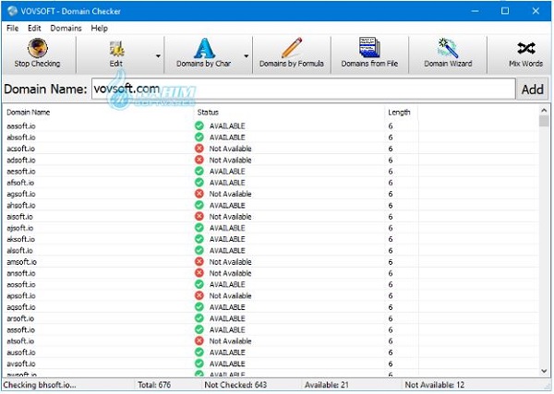554x394 pixels.
Task: Open the Mix Words tool
Action: [525, 54]
